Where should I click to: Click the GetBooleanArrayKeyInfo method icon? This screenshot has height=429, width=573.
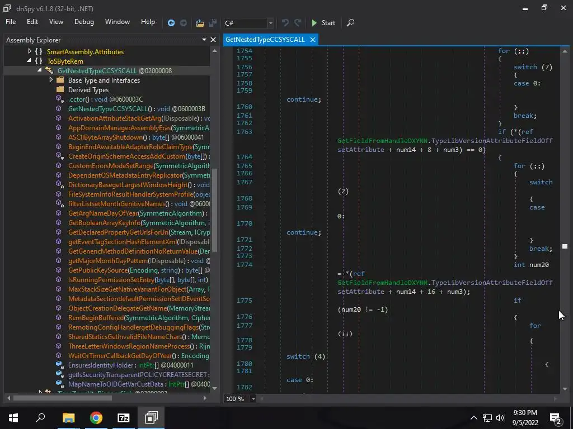pyautogui.click(x=58, y=222)
